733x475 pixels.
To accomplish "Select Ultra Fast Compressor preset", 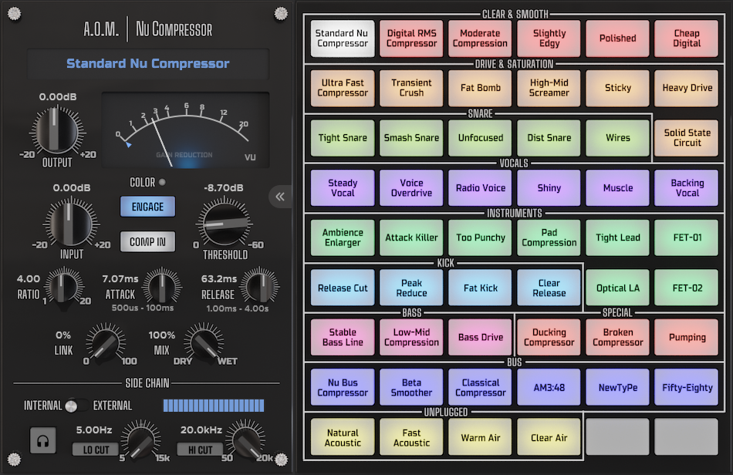I will pyautogui.click(x=343, y=88).
